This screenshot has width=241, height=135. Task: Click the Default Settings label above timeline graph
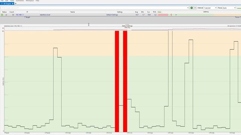127,26
